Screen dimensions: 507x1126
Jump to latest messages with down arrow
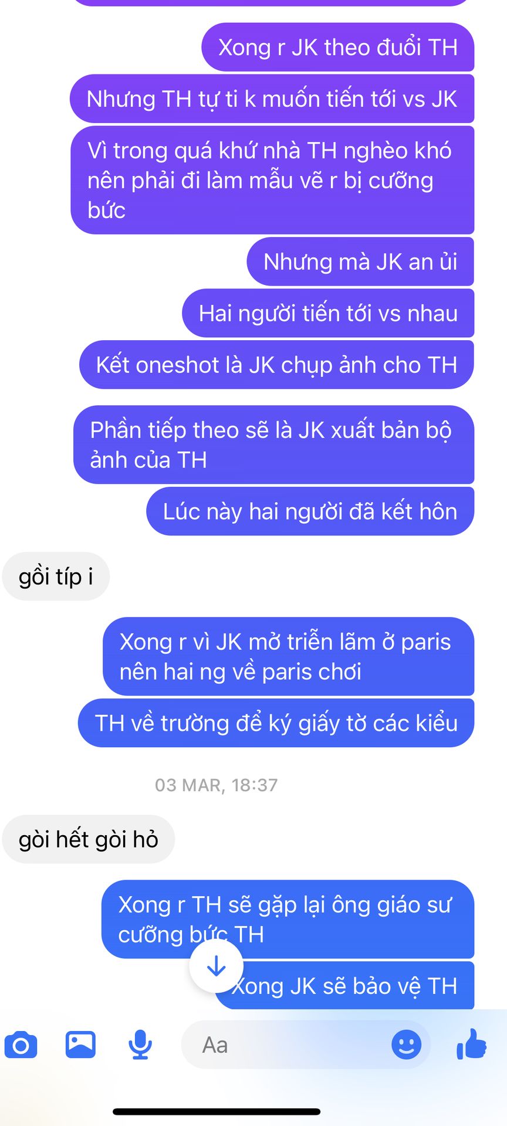[217, 966]
